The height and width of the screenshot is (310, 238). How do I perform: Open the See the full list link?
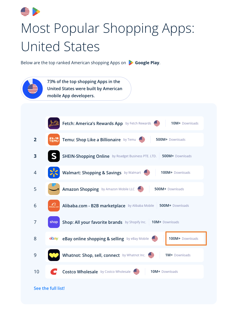click(49, 288)
